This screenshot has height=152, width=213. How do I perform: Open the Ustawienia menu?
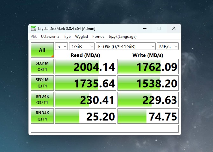click(x=50, y=37)
